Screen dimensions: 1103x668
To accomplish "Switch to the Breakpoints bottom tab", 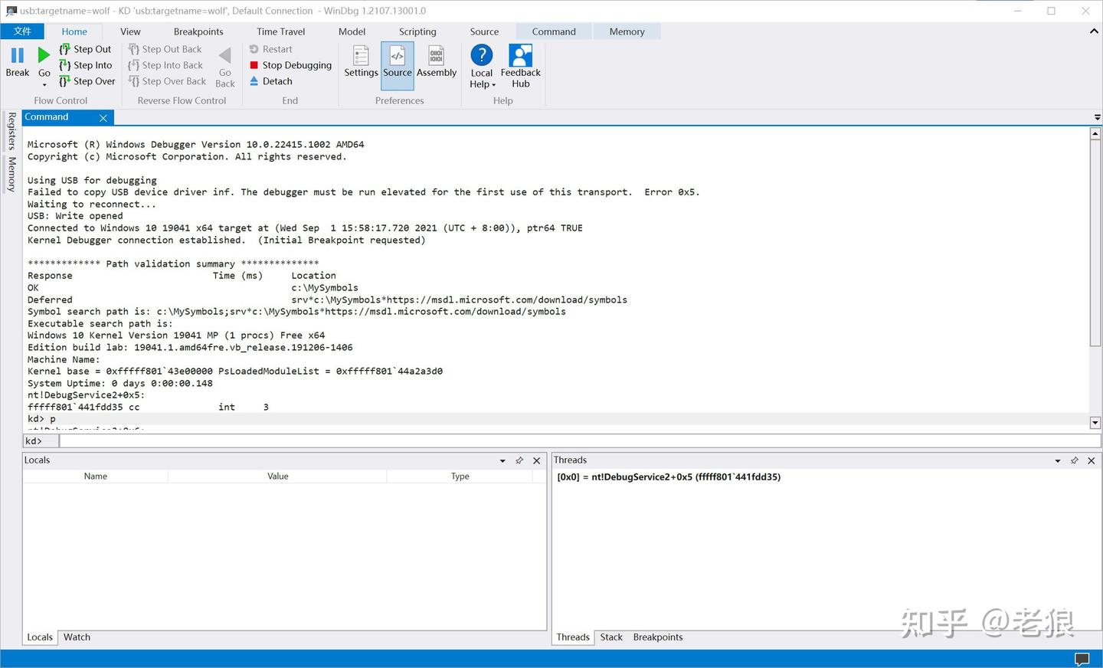I will (658, 637).
